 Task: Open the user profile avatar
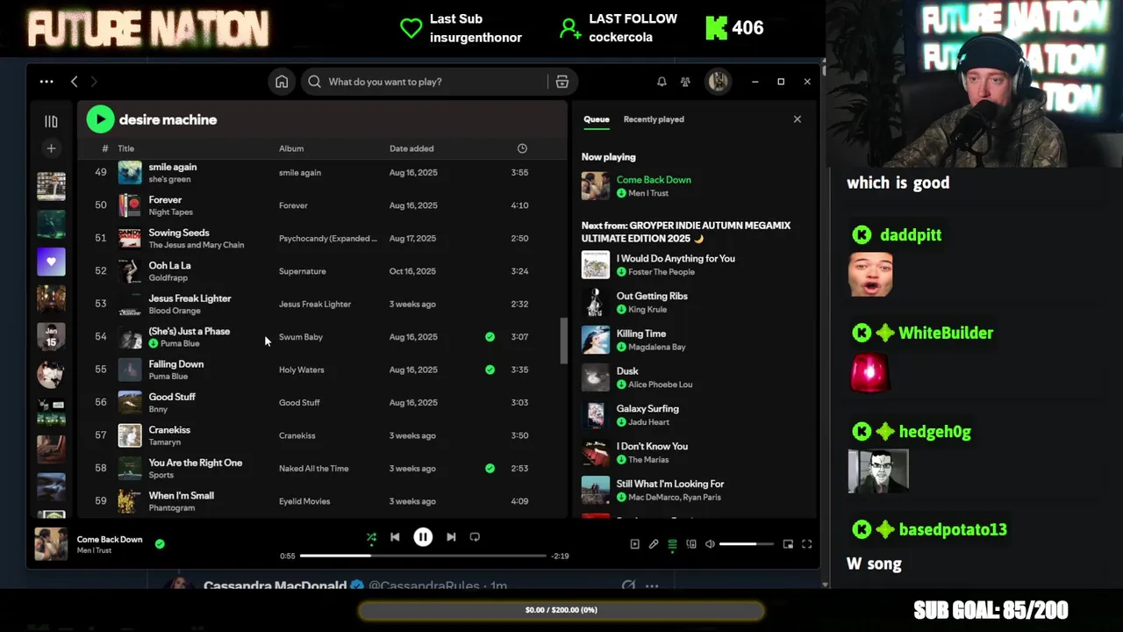pos(718,82)
